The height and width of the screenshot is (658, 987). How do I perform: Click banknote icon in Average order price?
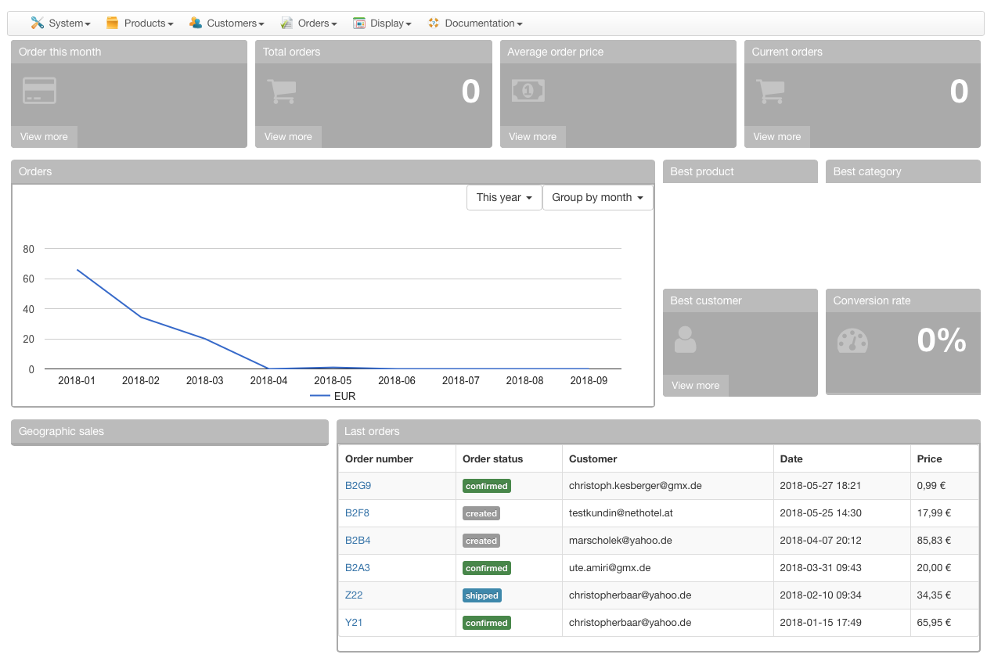[x=528, y=91]
